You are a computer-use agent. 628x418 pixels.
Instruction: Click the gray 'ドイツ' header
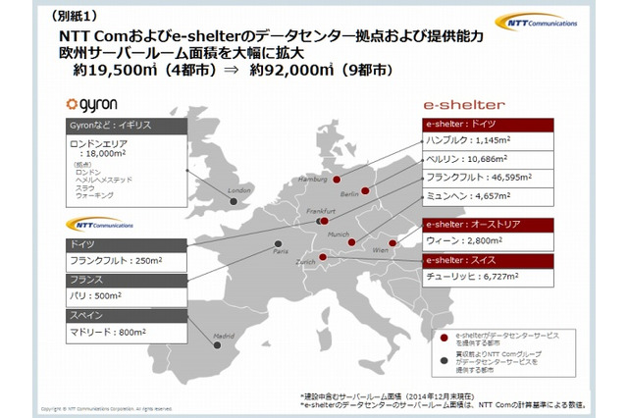coord(127,244)
